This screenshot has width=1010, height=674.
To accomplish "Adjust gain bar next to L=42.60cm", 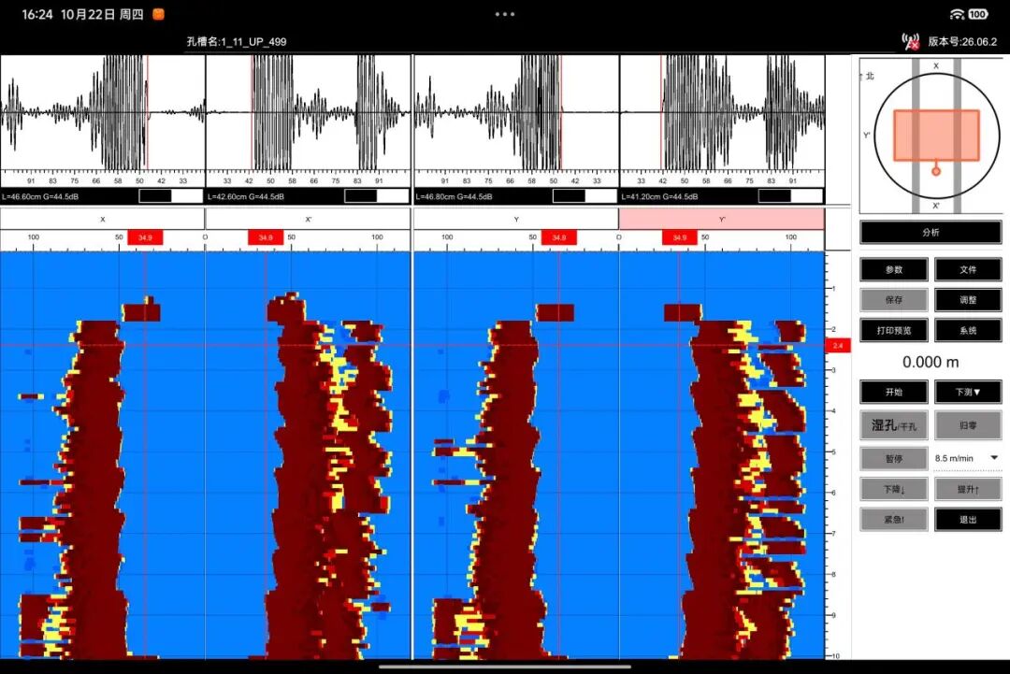I will [377, 196].
